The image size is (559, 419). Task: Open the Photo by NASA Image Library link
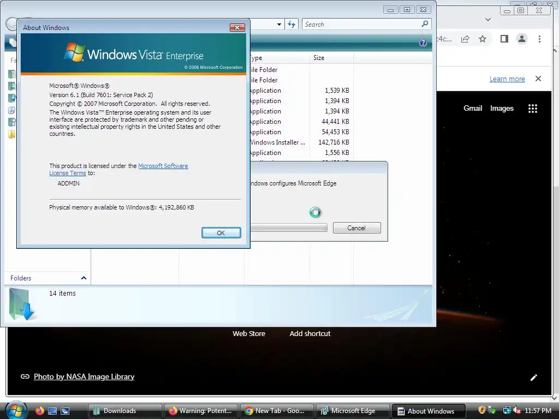(84, 376)
